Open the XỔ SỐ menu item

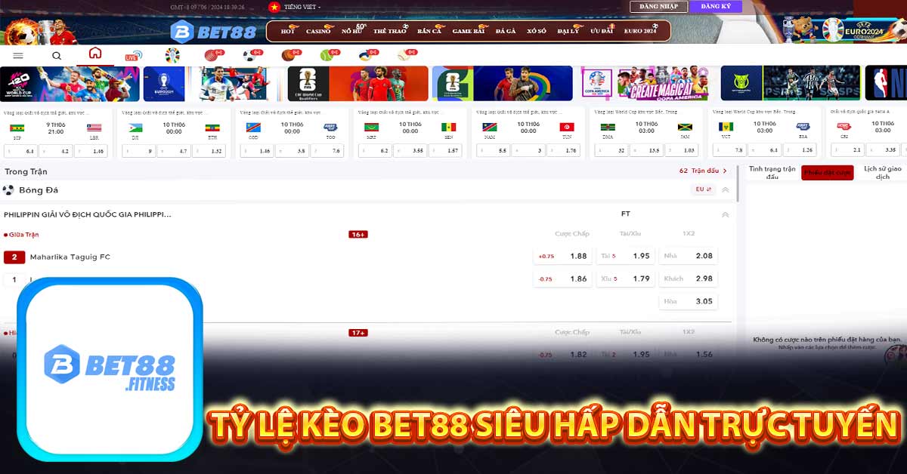(537, 31)
